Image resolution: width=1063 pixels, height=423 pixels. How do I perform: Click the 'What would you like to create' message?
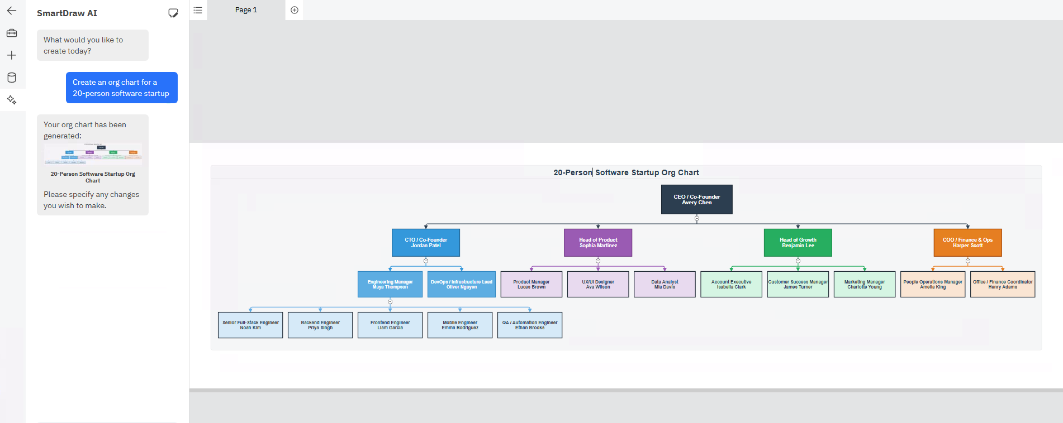pos(93,45)
